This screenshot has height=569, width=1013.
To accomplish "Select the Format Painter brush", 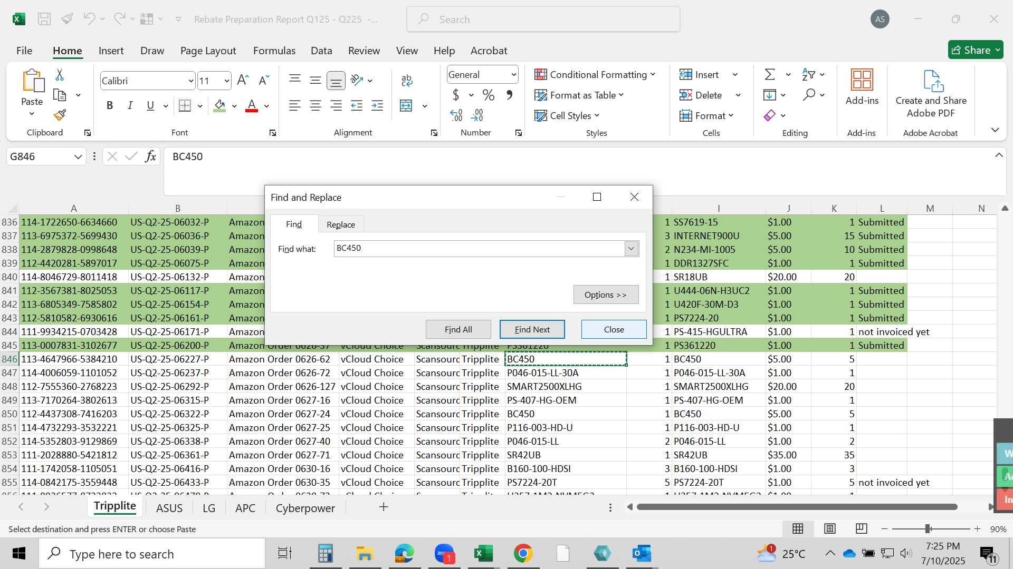I will coord(60,115).
